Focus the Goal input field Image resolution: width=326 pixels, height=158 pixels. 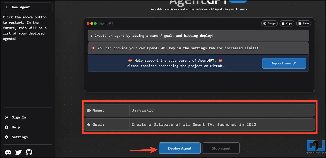coord(222,125)
